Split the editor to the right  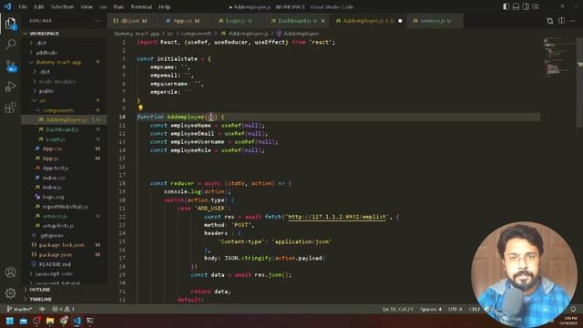coord(561,21)
